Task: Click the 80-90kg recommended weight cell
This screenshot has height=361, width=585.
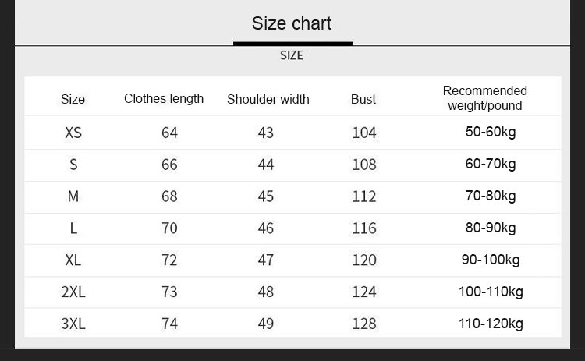Action: coord(491,228)
